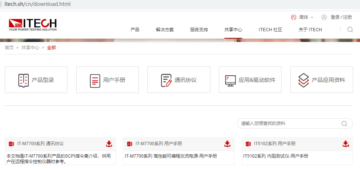Screen dimensions: 360x169
Task: Click text IT5102系列 内阻测试仪-用户手册
Action: tap(276, 156)
